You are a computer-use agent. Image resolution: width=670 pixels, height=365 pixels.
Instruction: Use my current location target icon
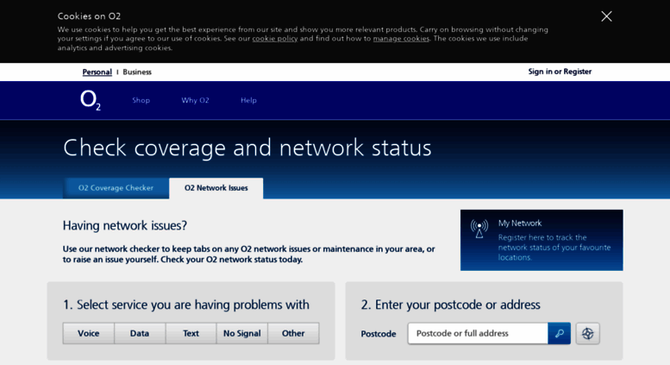(x=587, y=333)
